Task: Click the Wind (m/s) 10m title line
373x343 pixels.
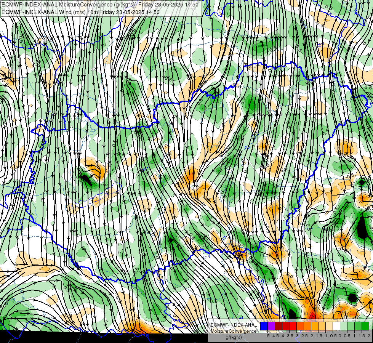Action: (x=80, y=12)
